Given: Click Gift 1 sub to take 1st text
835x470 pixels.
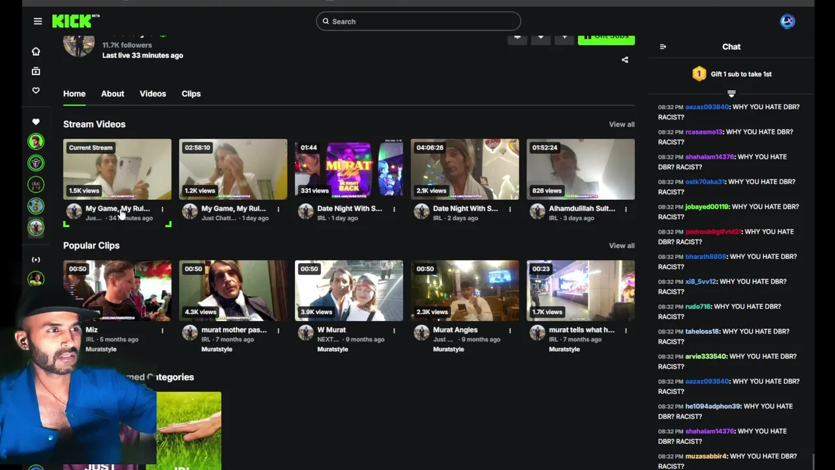Looking at the screenshot, I should tap(741, 74).
